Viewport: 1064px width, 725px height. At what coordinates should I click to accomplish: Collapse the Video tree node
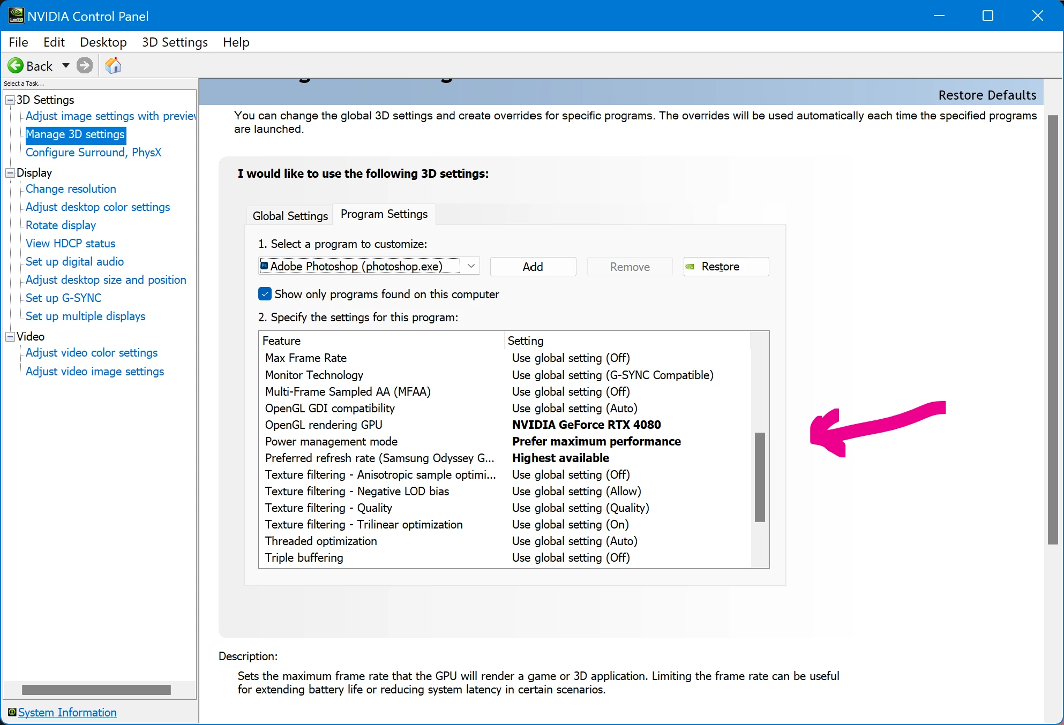coord(10,337)
